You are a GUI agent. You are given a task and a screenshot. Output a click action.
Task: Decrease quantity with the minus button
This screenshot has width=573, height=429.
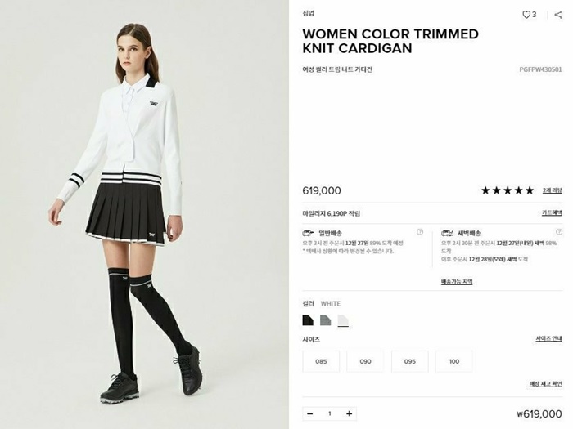point(310,413)
